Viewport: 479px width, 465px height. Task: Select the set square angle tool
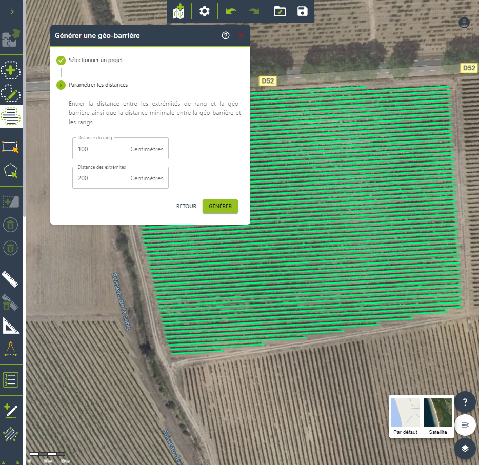tap(11, 325)
